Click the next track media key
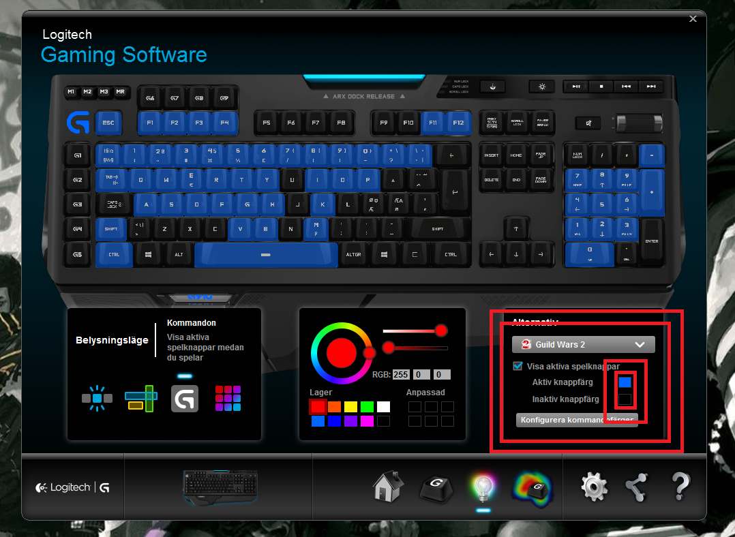 coord(651,87)
